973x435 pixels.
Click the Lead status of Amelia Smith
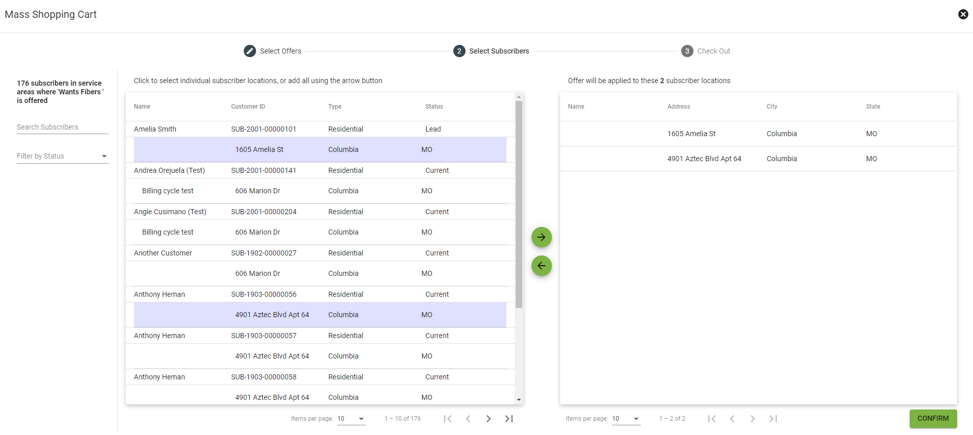tap(433, 129)
